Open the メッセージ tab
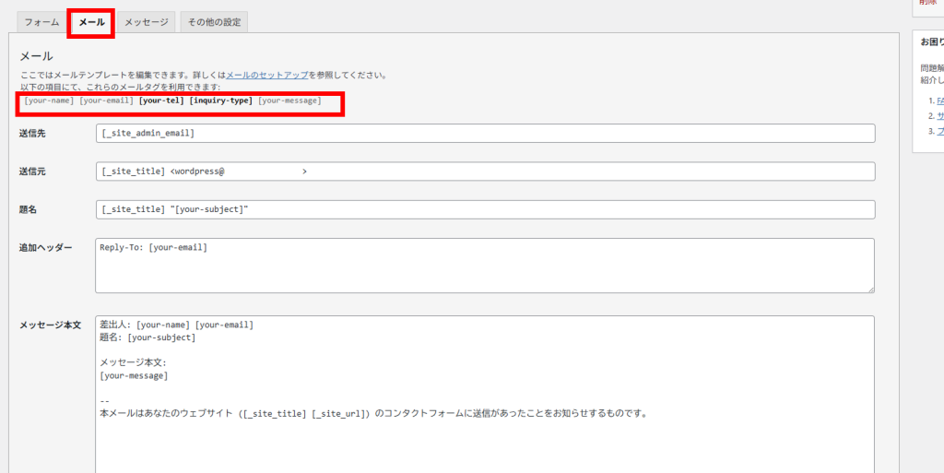The height and width of the screenshot is (473, 944). [x=147, y=22]
